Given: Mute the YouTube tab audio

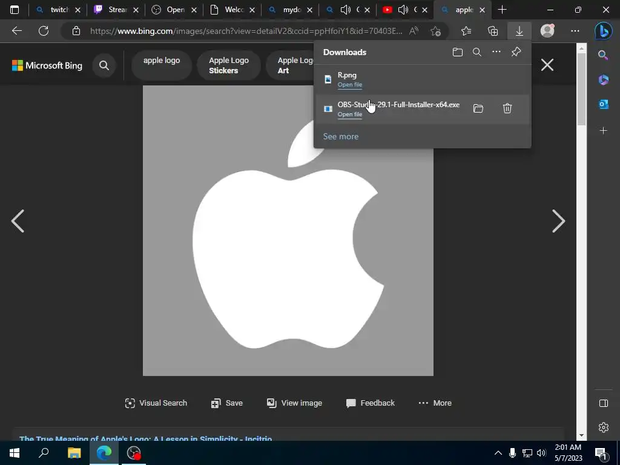Looking at the screenshot, I should pos(403,10).
